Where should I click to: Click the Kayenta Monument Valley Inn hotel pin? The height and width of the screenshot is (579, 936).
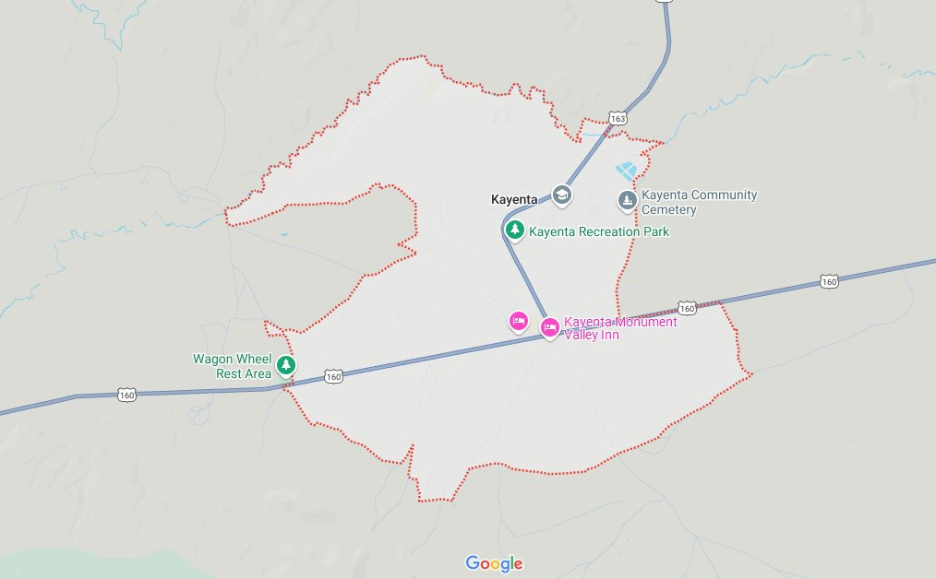550,328
